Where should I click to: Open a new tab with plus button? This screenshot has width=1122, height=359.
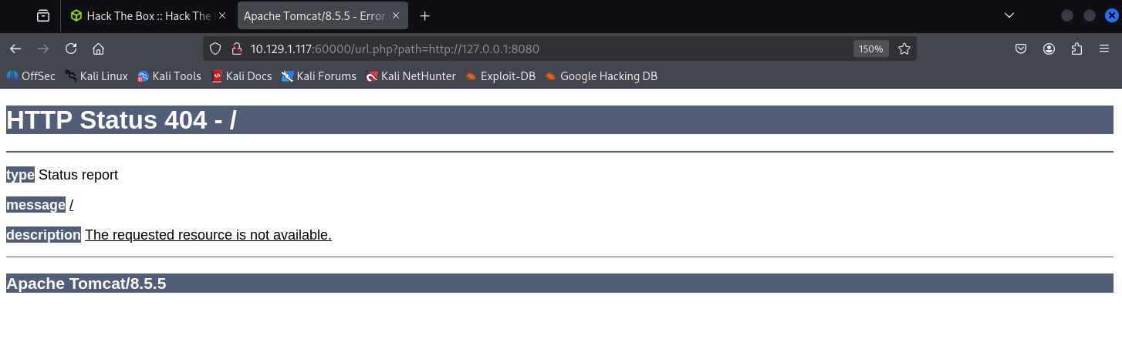[424, 15]
